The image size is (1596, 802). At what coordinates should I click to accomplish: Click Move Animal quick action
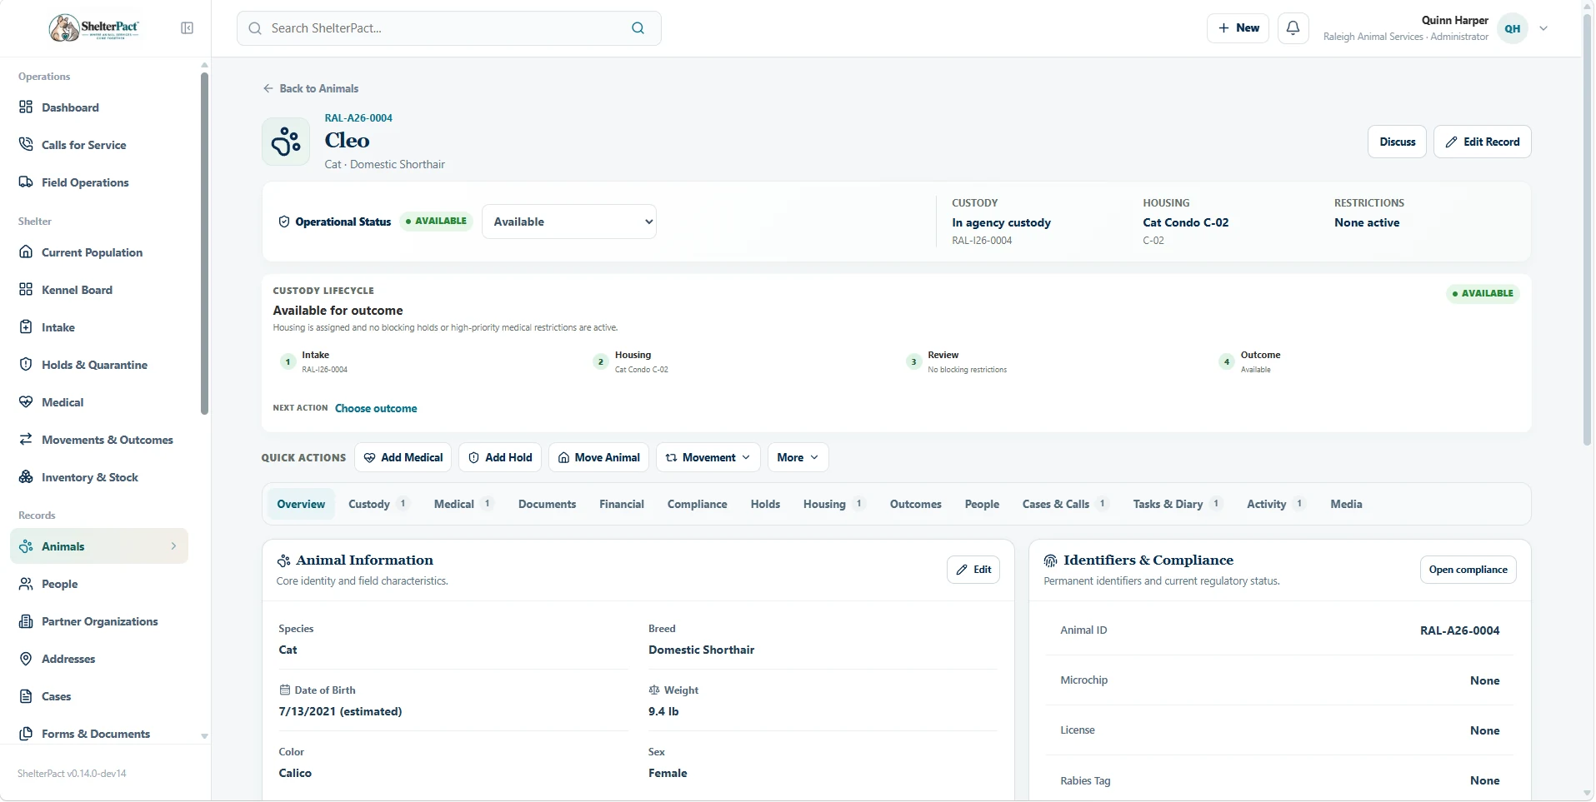[x=599, y=457]
